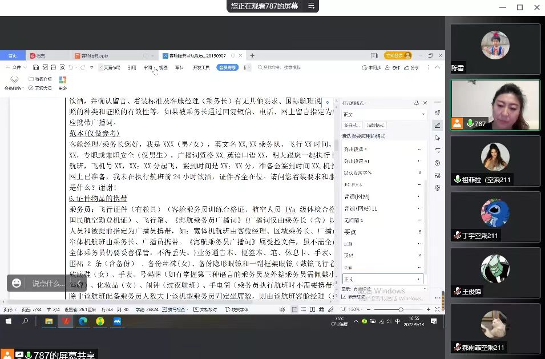Click the styles pencil icon in right sidebar
Screen dimensions: 545x359
(x=438, y=125)
